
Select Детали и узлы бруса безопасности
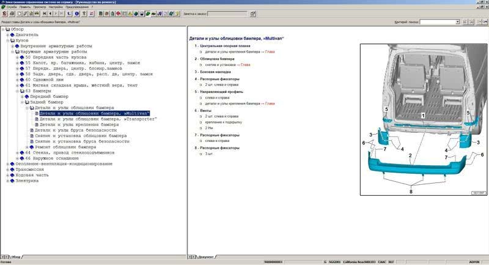click(x=75, y=130)
